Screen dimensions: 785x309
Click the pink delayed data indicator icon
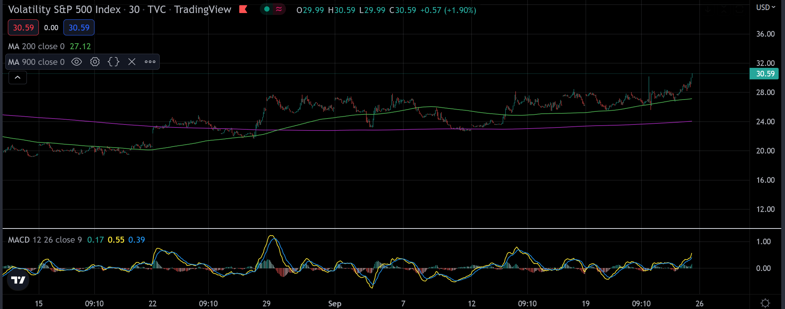click(279, 9)
